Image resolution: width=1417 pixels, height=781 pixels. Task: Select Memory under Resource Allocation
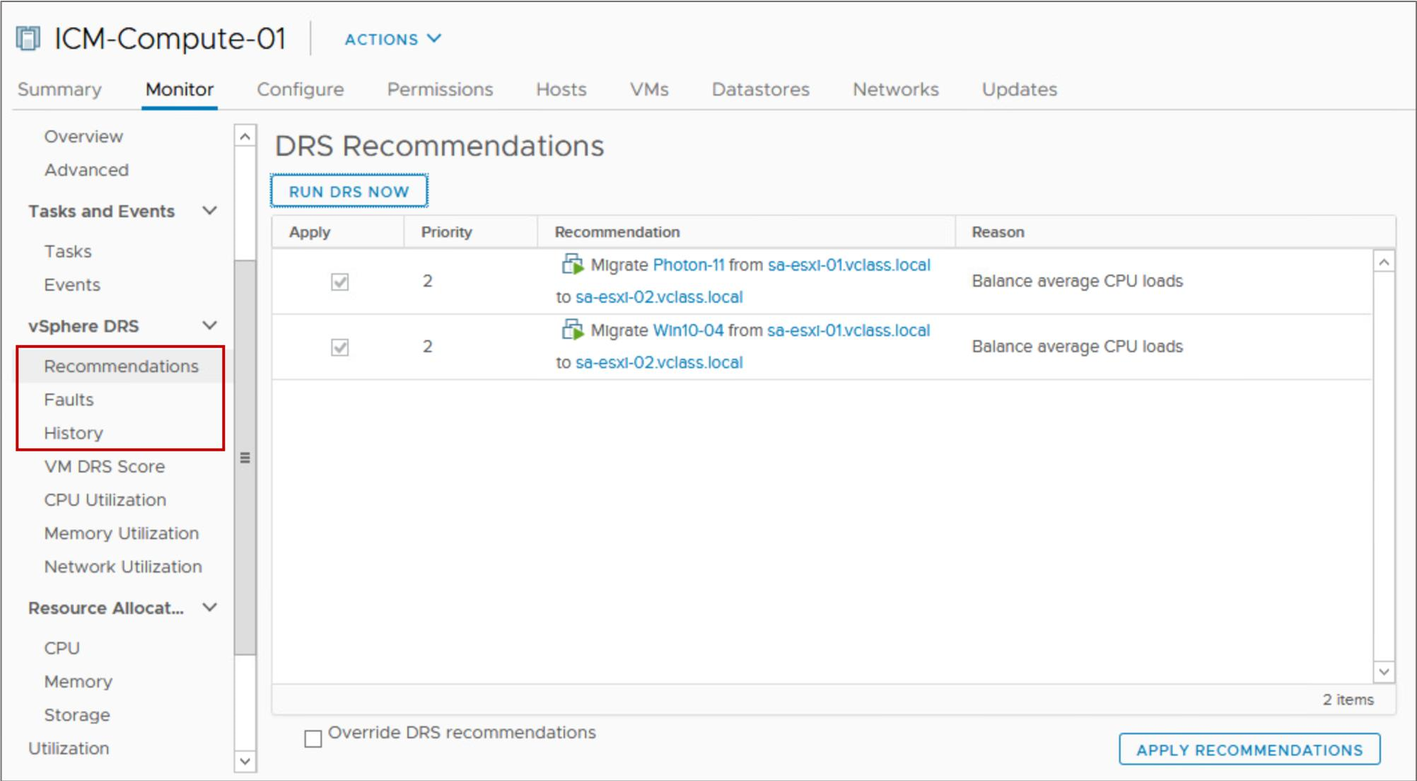coord(78,681)
